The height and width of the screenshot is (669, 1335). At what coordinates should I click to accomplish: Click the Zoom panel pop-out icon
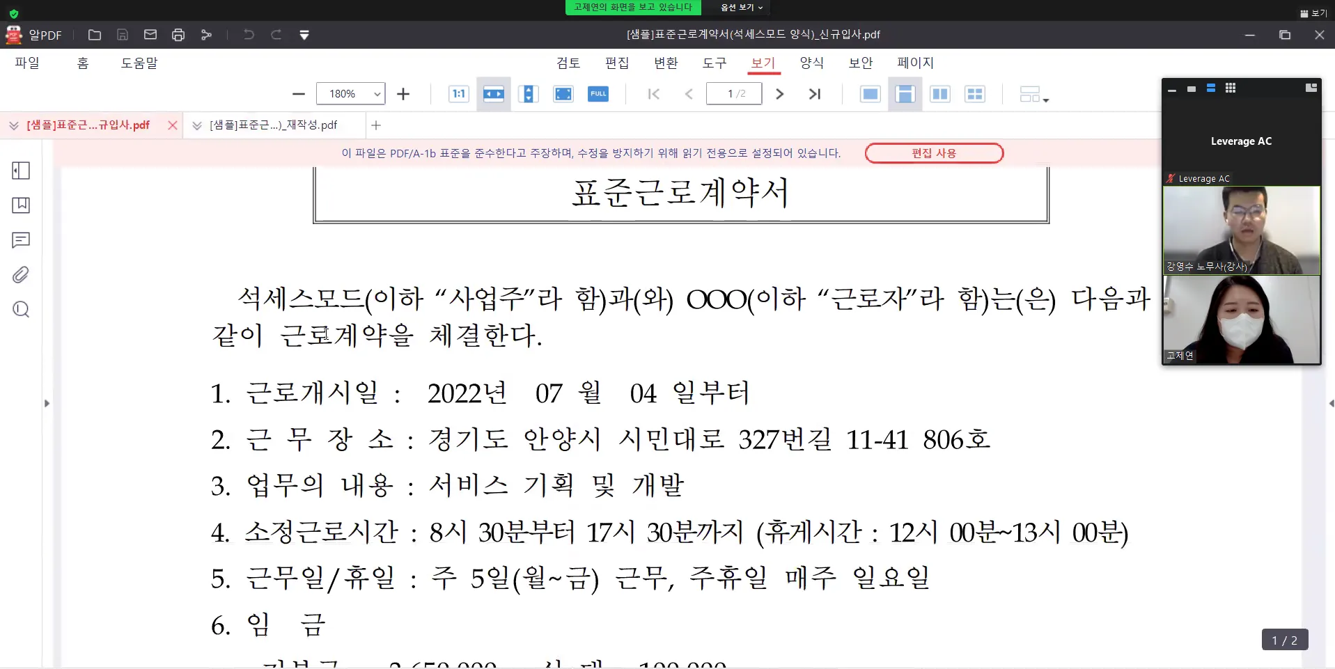[1311, 88]
